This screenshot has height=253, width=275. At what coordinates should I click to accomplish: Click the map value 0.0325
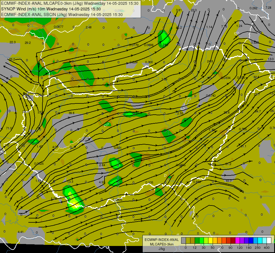(x=39, y=163)
